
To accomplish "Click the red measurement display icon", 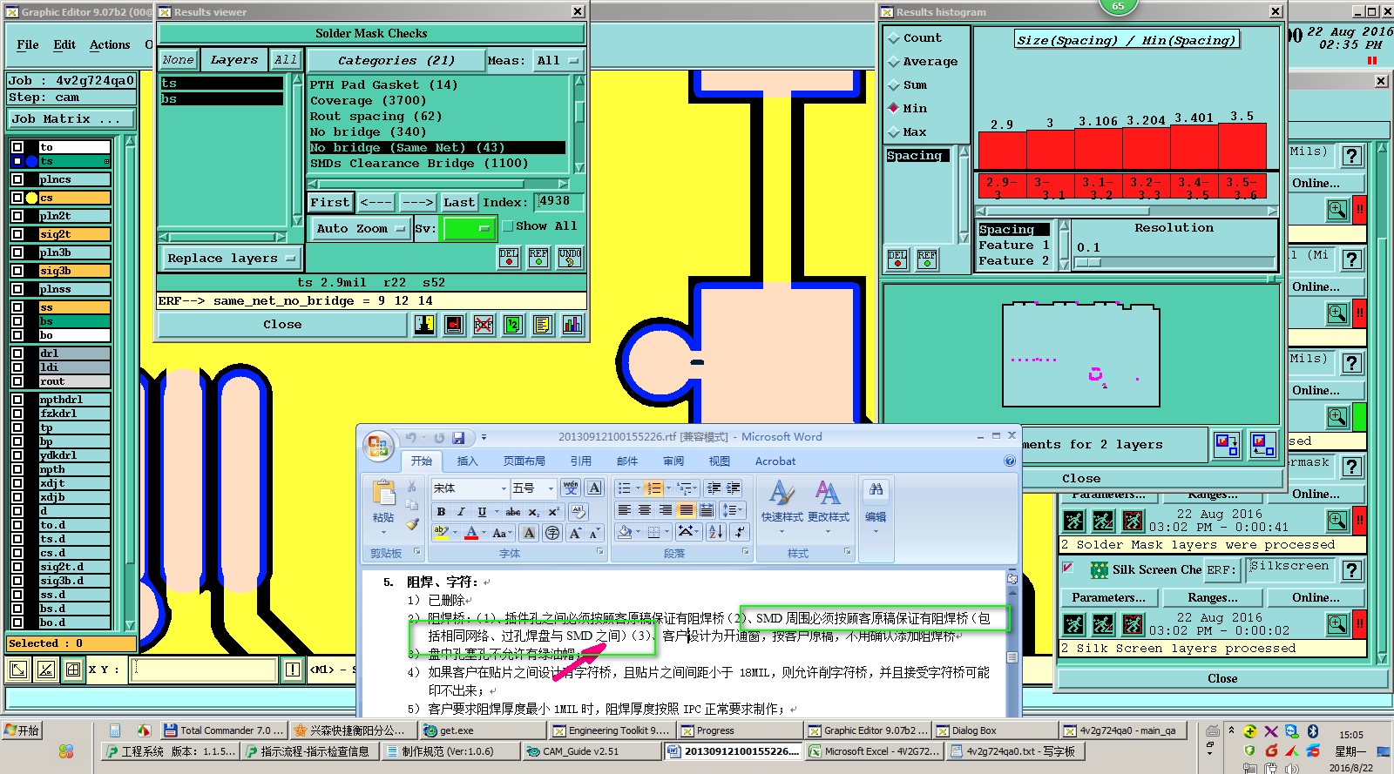I will (454, 325).
